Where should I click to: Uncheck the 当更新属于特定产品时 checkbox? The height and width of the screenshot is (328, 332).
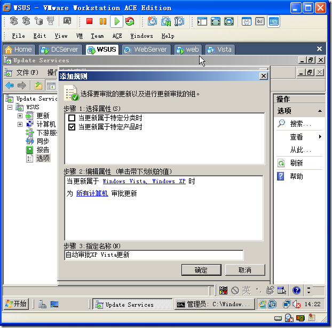pyautogui.click(x=72, y=127)
